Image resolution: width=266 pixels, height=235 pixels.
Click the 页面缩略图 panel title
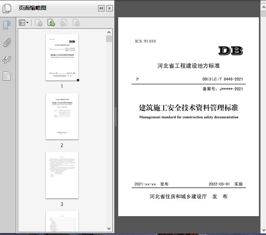(32, 8)
